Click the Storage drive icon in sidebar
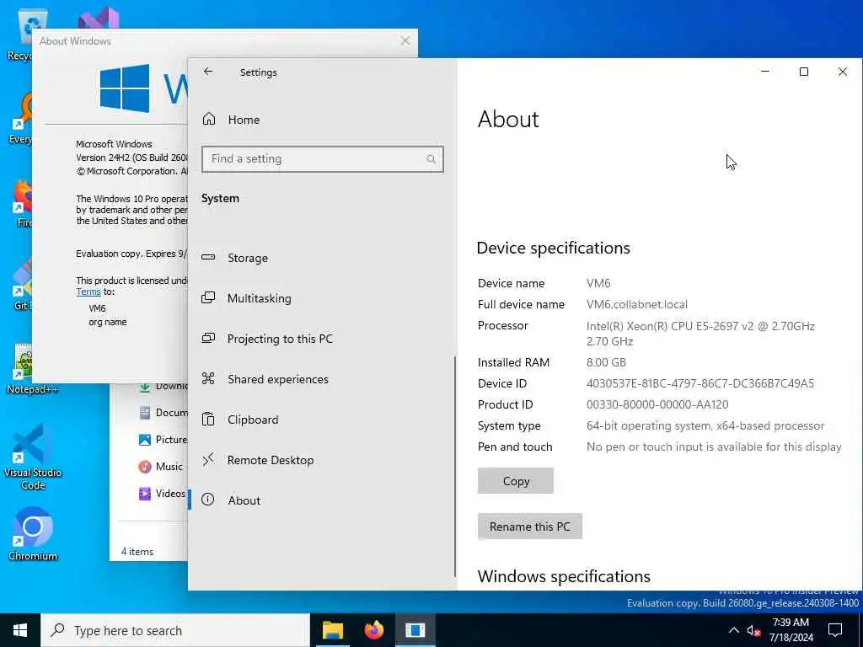Screen dimensions: 863x647 coord(208,257)
